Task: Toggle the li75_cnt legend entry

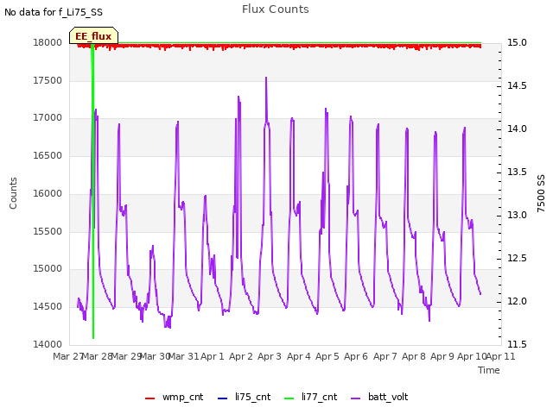Action: [244, 398]
